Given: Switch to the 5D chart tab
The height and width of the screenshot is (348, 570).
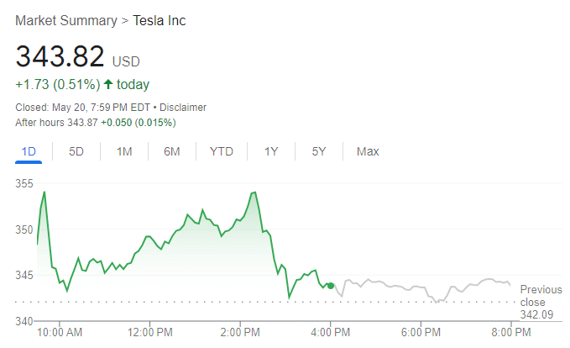Looking at the screenshot, I should pyautogui.click(x=76, y=151).
